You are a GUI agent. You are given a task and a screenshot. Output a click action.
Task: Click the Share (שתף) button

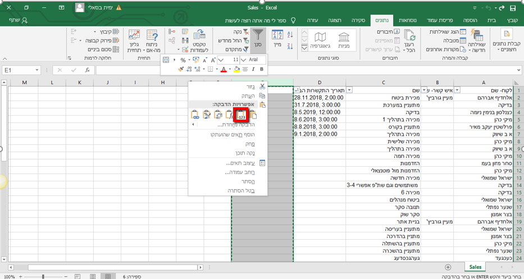(19, 20)
